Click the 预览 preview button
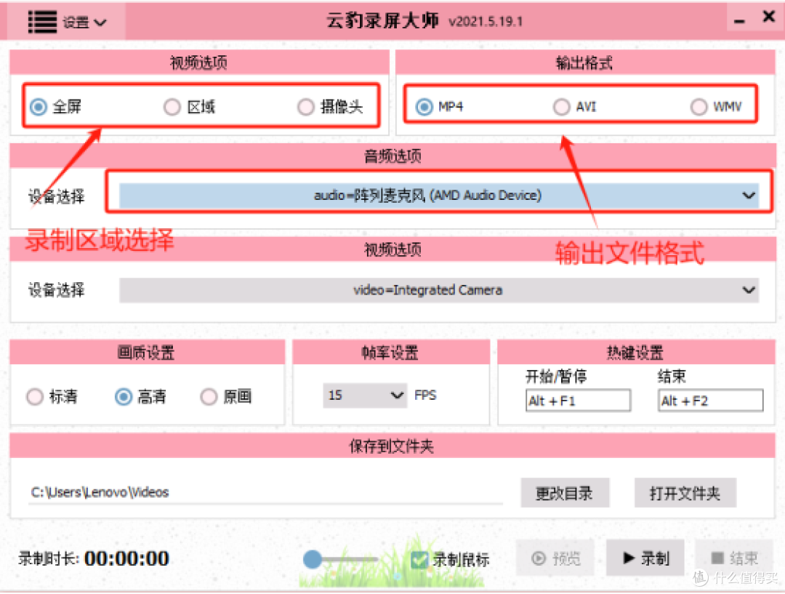785x594 pixels. click(556, 558)
